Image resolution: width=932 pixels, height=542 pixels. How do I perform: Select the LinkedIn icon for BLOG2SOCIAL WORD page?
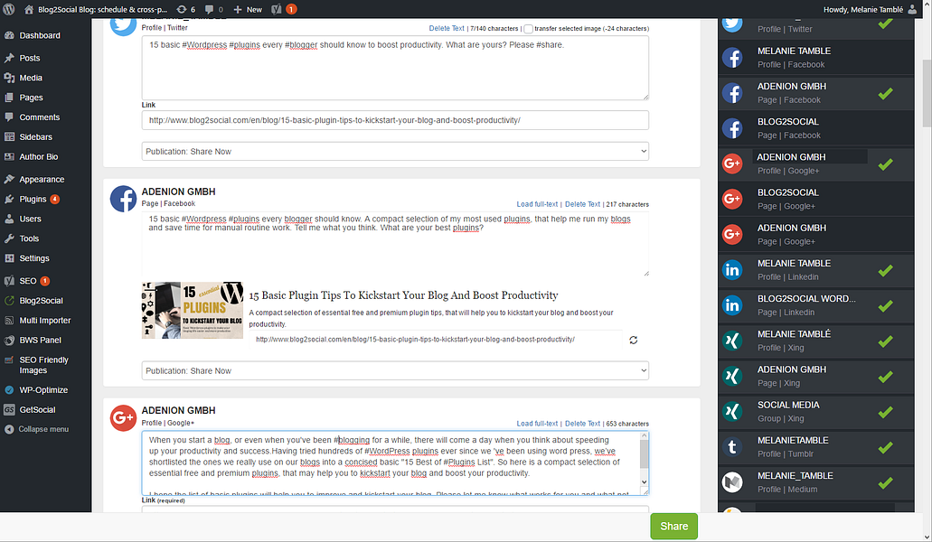pyautogui.click(x=732, y=305)
